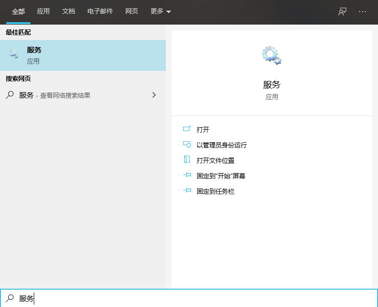Expand web result chevron arrow
This screenshot has height=307, width=378.
tap(154, 95)
